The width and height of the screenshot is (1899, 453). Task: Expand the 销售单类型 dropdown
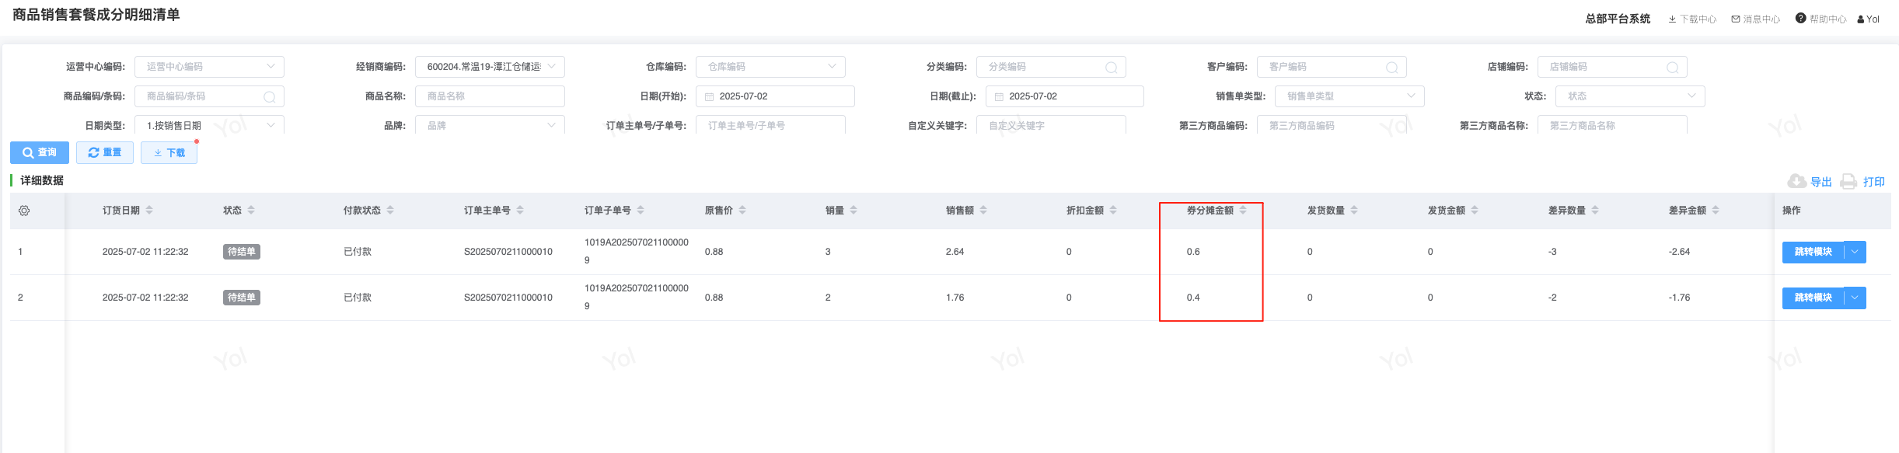click(x=1411, y=96)
